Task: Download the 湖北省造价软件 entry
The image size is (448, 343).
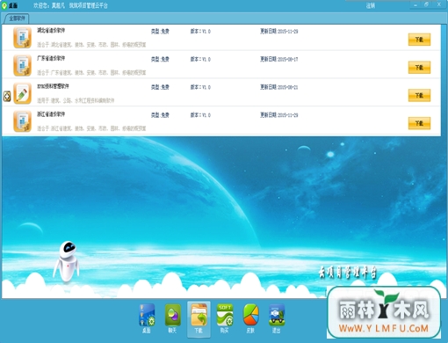Action: click(x=419, y=40)
